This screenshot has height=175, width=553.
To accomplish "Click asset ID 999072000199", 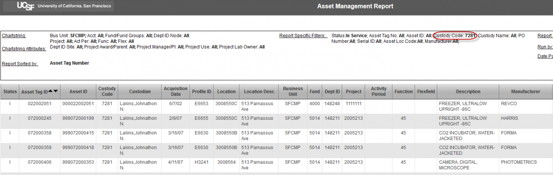I will click(78, 118).
